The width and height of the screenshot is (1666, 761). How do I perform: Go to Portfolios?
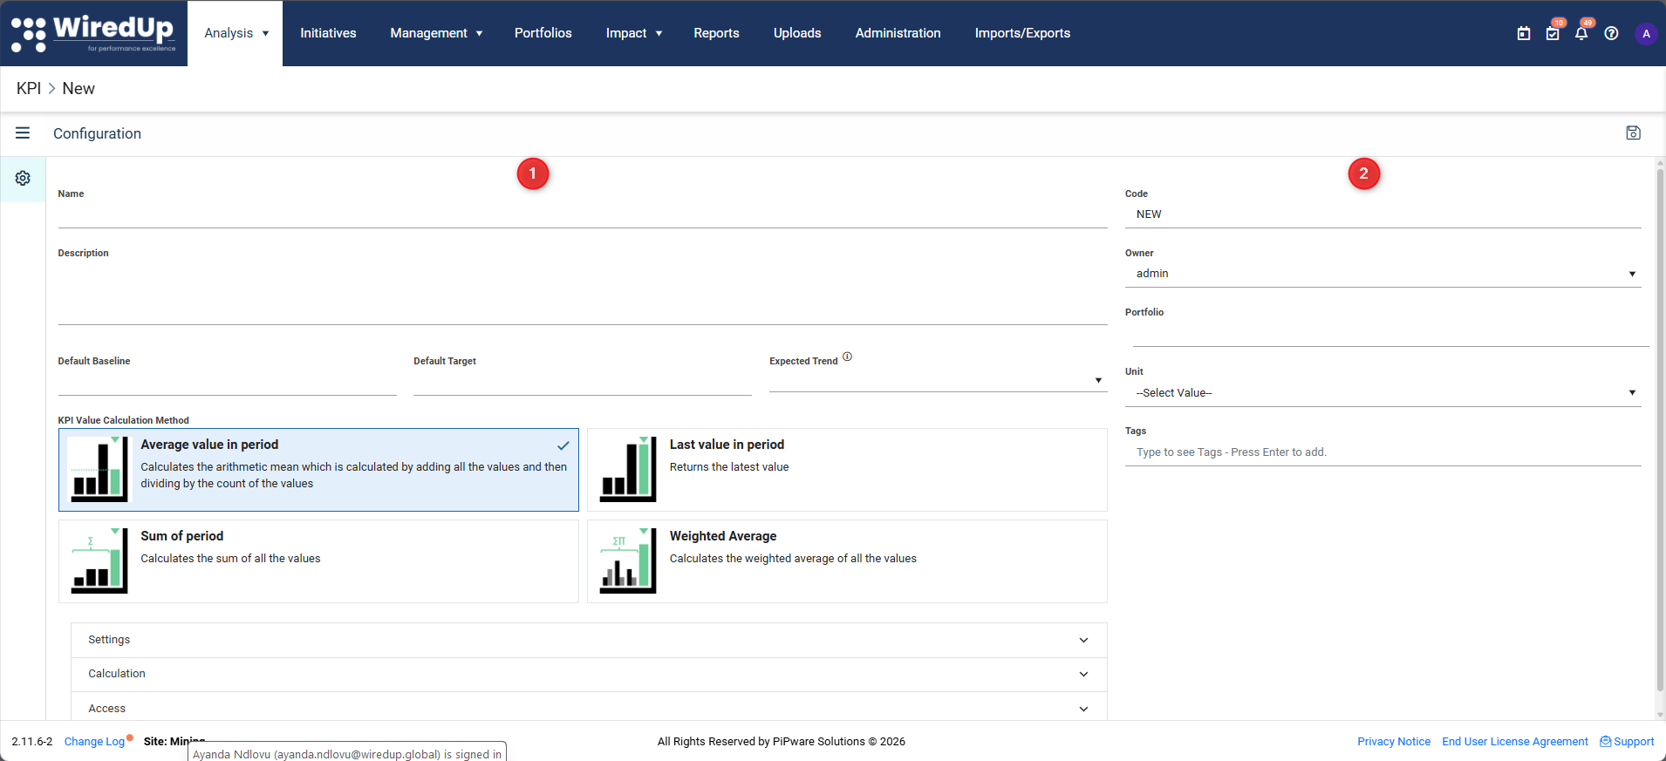pos(543,33)
